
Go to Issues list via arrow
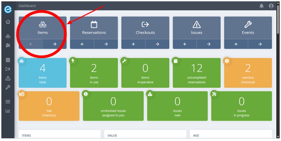(209, 44)
